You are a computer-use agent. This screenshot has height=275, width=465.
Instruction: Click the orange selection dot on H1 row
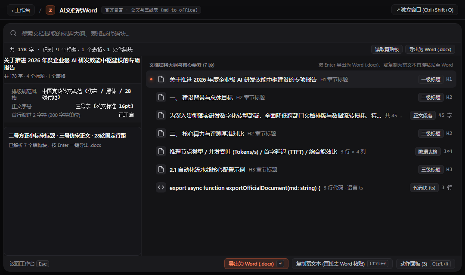(151, 79)
